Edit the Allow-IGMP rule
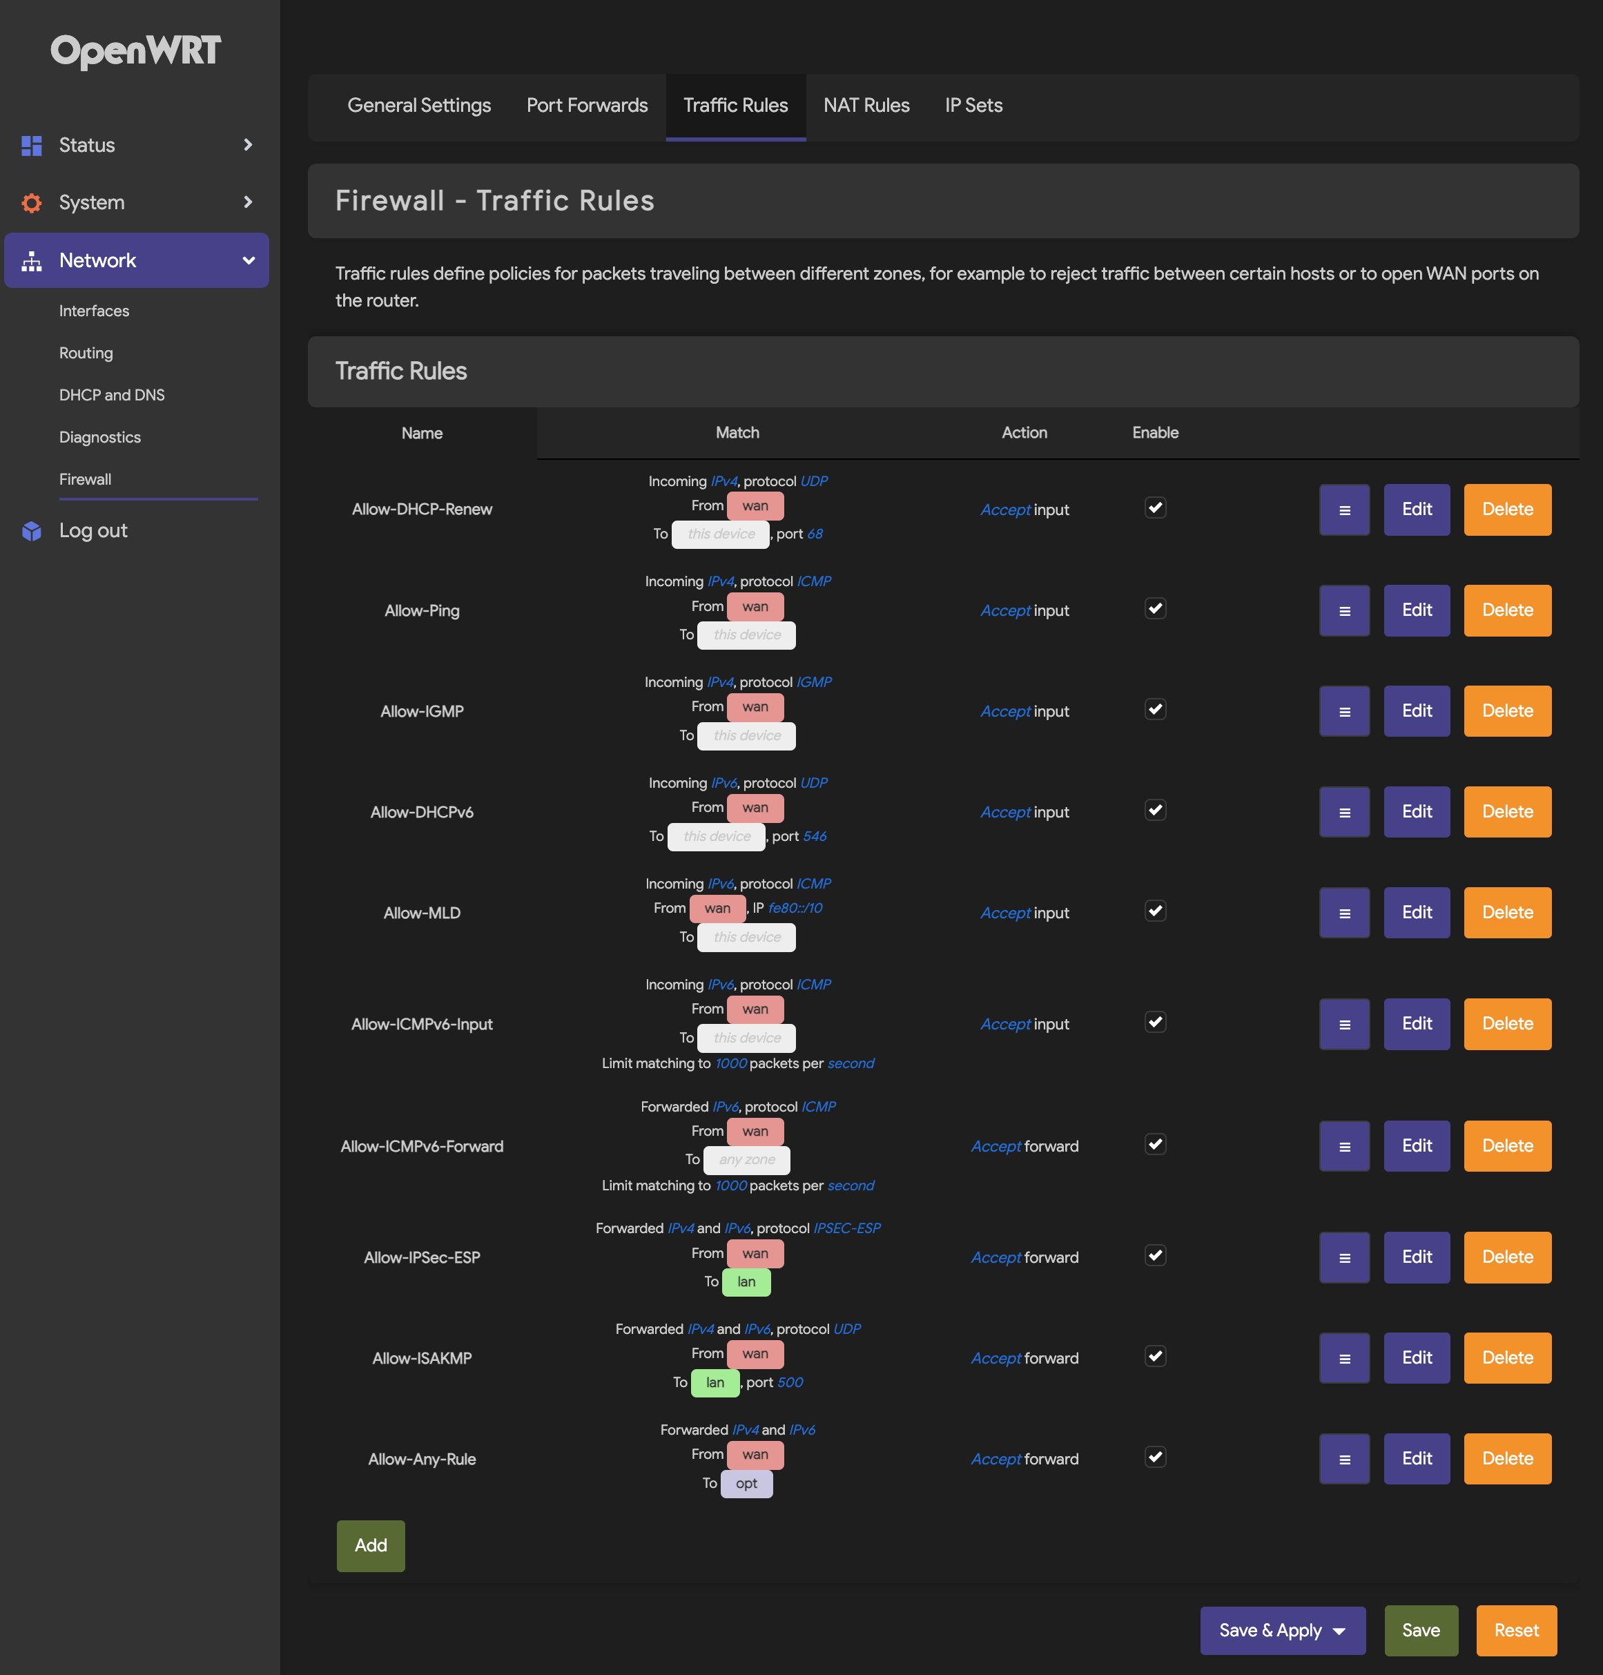This screenshot has height=1675, width=1603. (x=1417, y=711)
